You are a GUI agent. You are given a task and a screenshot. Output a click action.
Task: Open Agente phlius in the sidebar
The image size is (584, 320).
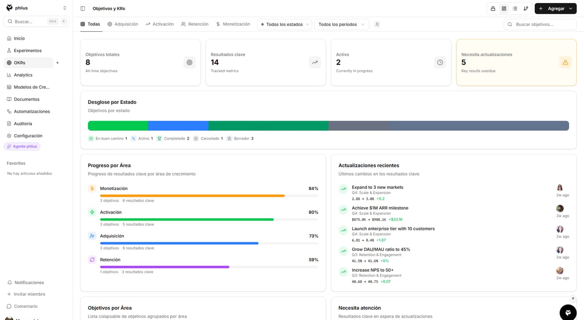point(22,146)
